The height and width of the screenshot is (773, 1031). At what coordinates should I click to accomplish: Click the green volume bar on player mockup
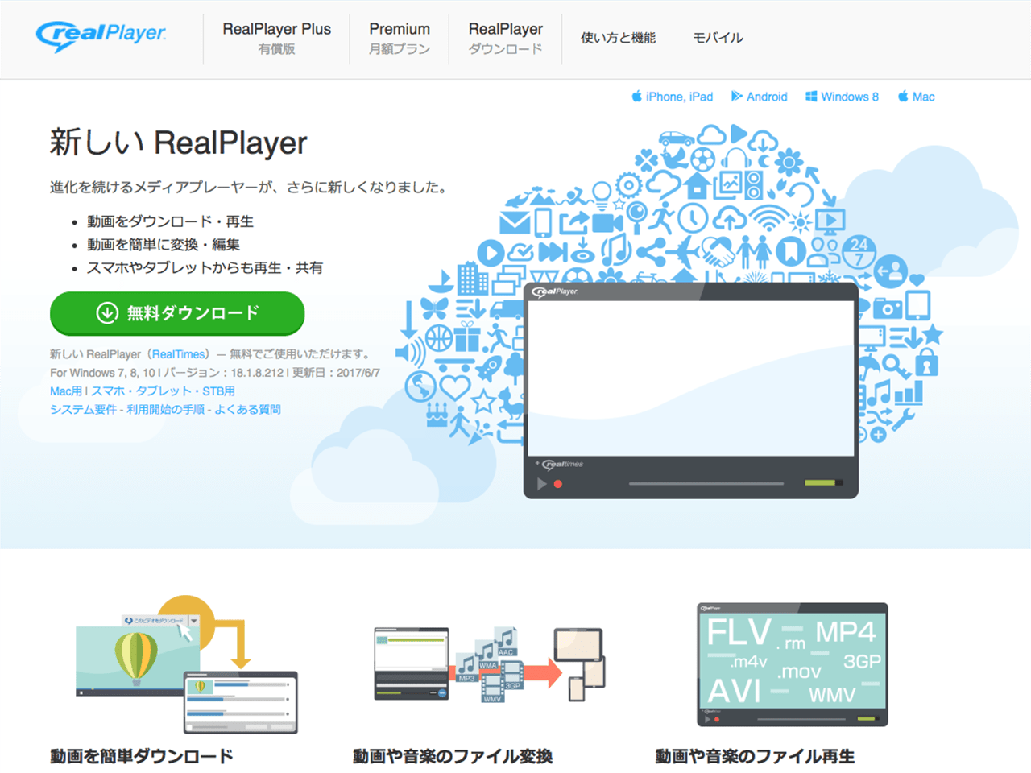pyautogui.click(x=820, y=483)
